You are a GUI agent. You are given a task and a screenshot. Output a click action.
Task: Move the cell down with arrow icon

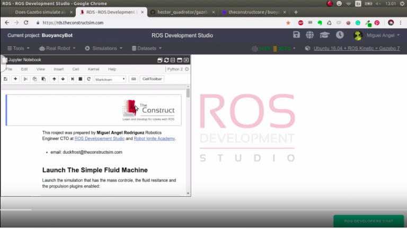point(63,79)
